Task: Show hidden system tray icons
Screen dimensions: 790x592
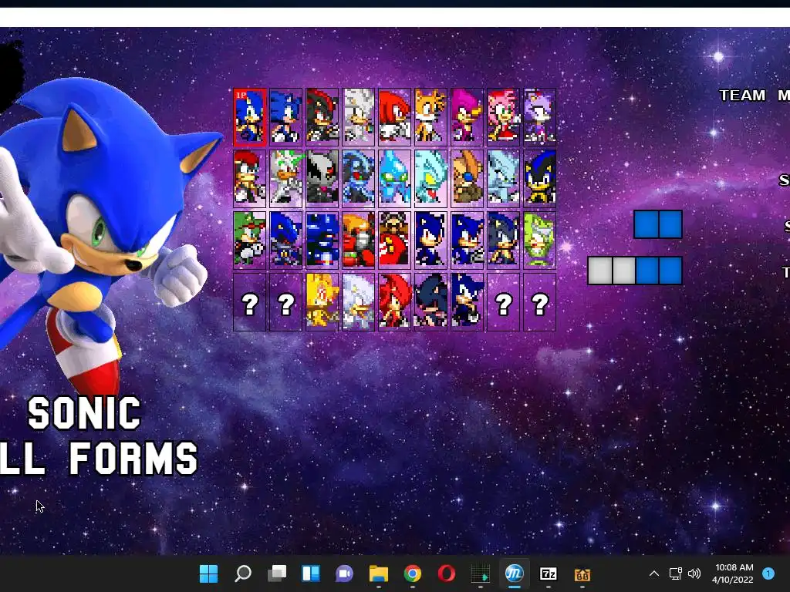Action: coord(654,573)
